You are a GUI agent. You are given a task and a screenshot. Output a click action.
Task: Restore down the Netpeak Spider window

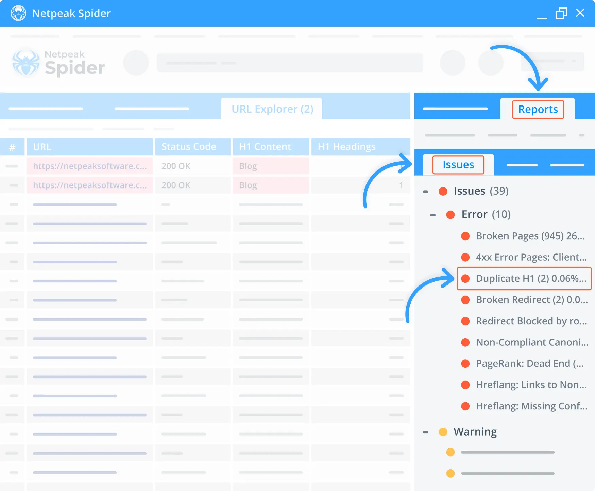(x=561, y=13)
